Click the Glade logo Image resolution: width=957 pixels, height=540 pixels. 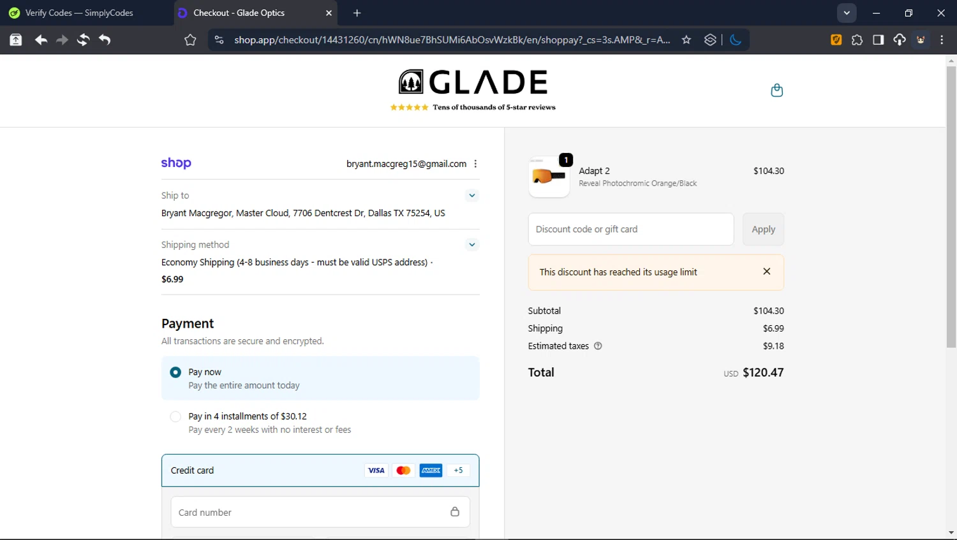[473, 82]
